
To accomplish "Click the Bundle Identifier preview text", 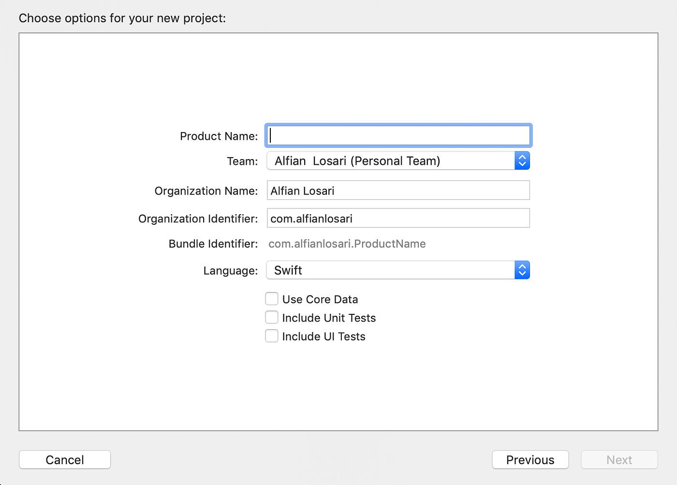I will click(x=347, y=244).
